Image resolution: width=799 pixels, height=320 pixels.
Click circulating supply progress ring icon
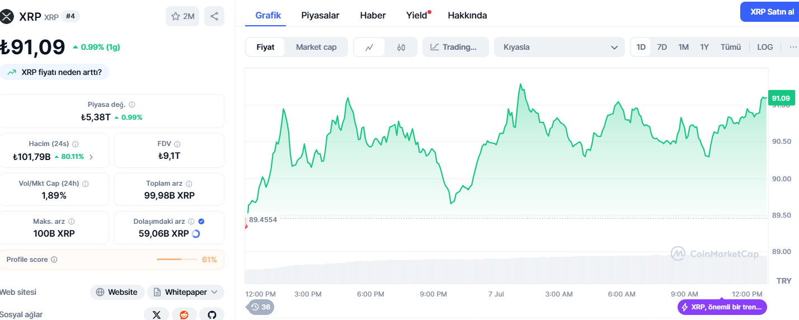point(196,234)
